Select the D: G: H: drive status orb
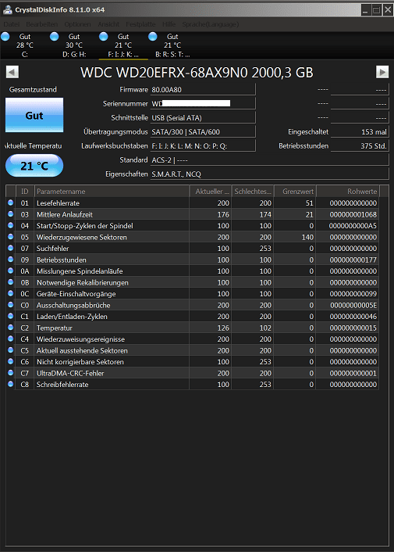394x552 pixels. 55,37
